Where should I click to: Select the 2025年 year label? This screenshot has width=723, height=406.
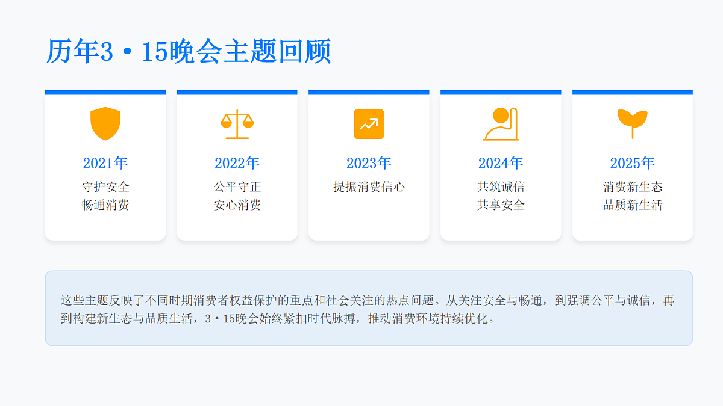pos(632,163)
